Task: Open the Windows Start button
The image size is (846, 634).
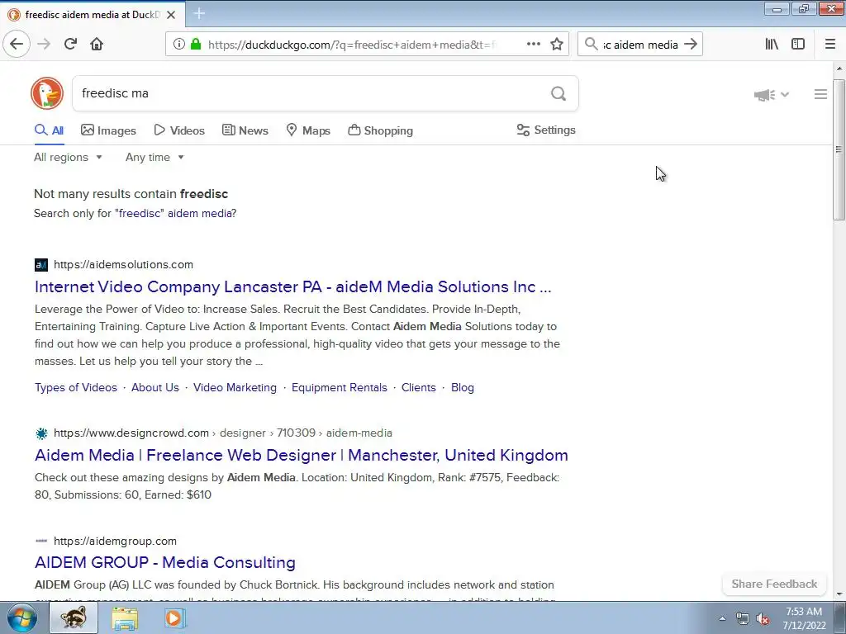Action: click(x=22, y=617)
